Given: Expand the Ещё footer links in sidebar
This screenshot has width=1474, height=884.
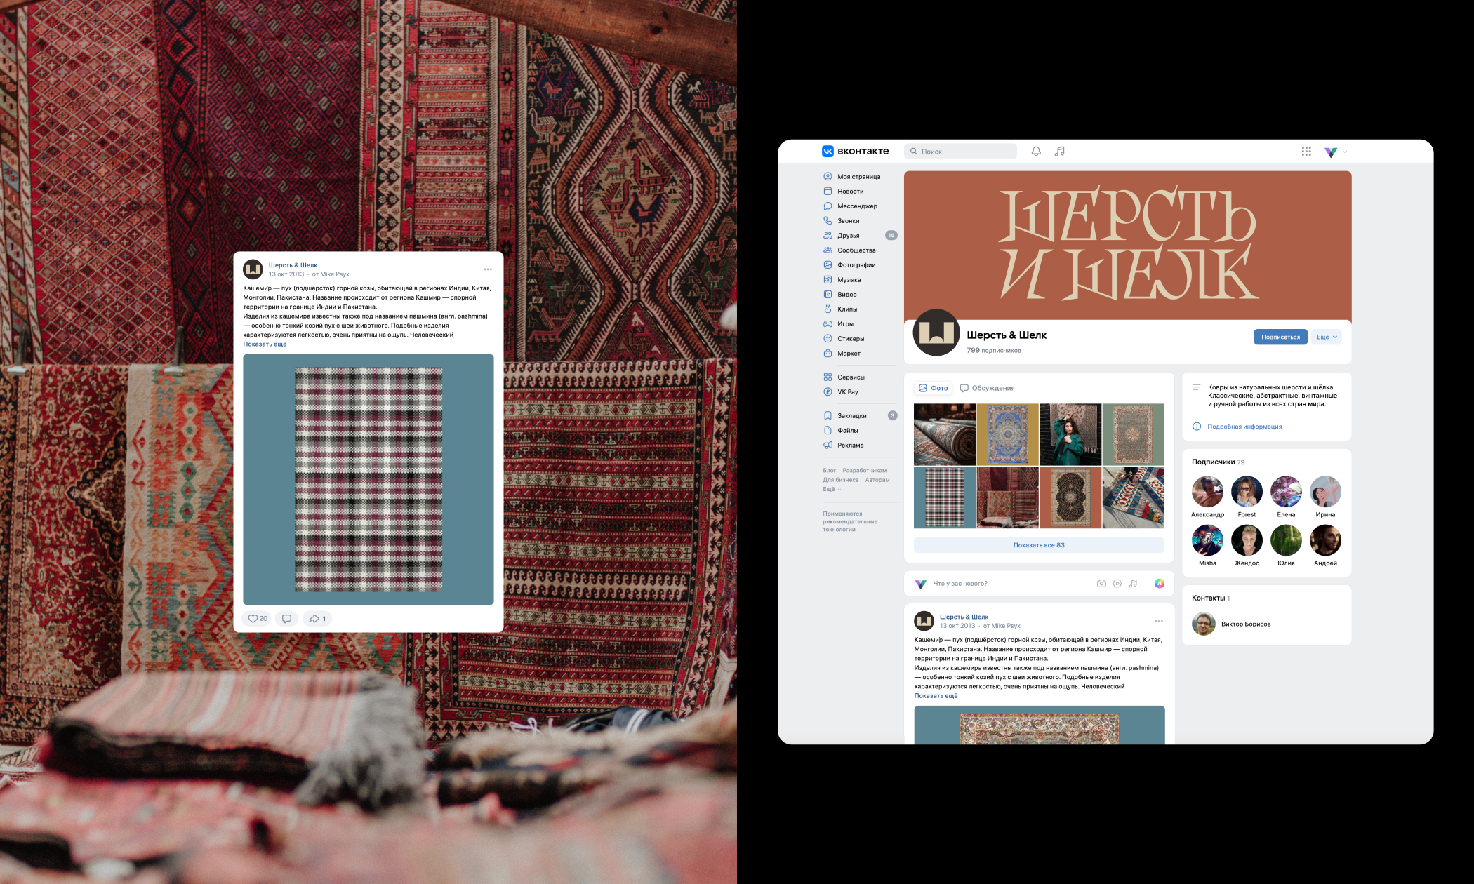Looking at the screenshot, I should (832, 490).
